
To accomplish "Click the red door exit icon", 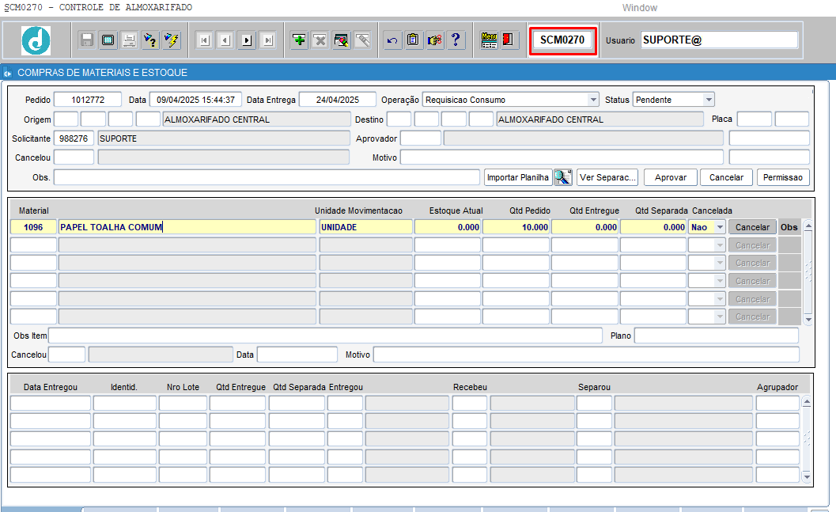I will 507,40.
